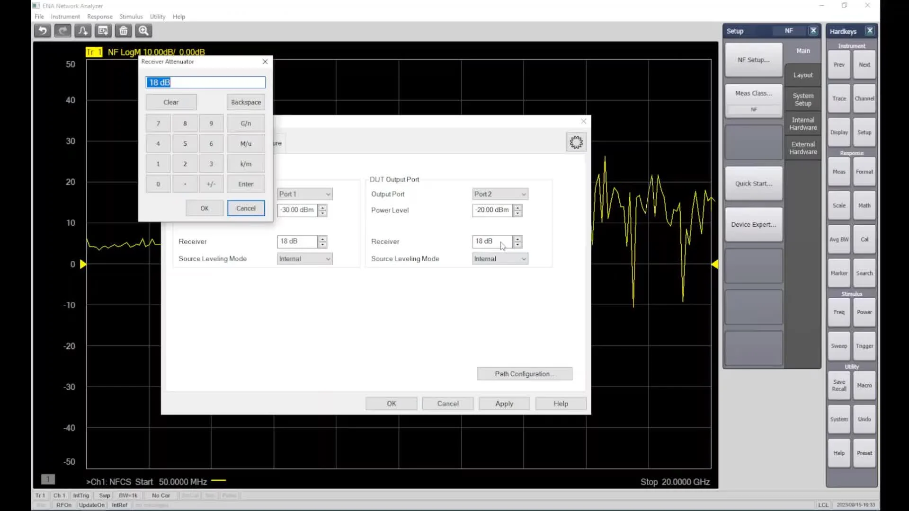Open the Utility menu
This screenshot has width=909, height=511.
point(158,17)
